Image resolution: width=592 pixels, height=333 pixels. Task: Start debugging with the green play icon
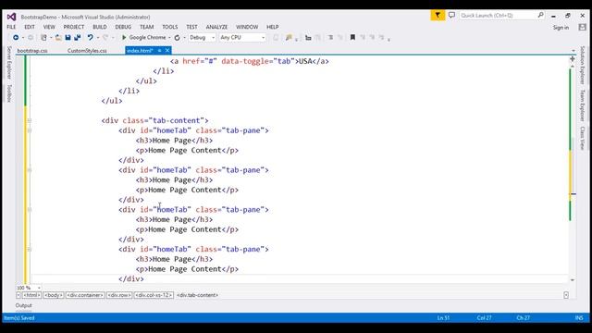click(x=123, y=37)
